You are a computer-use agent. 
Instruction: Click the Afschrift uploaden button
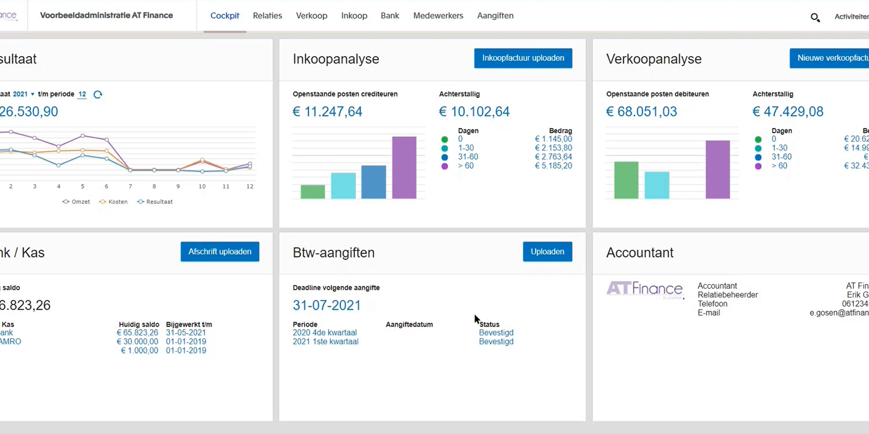tap(219, 252)
